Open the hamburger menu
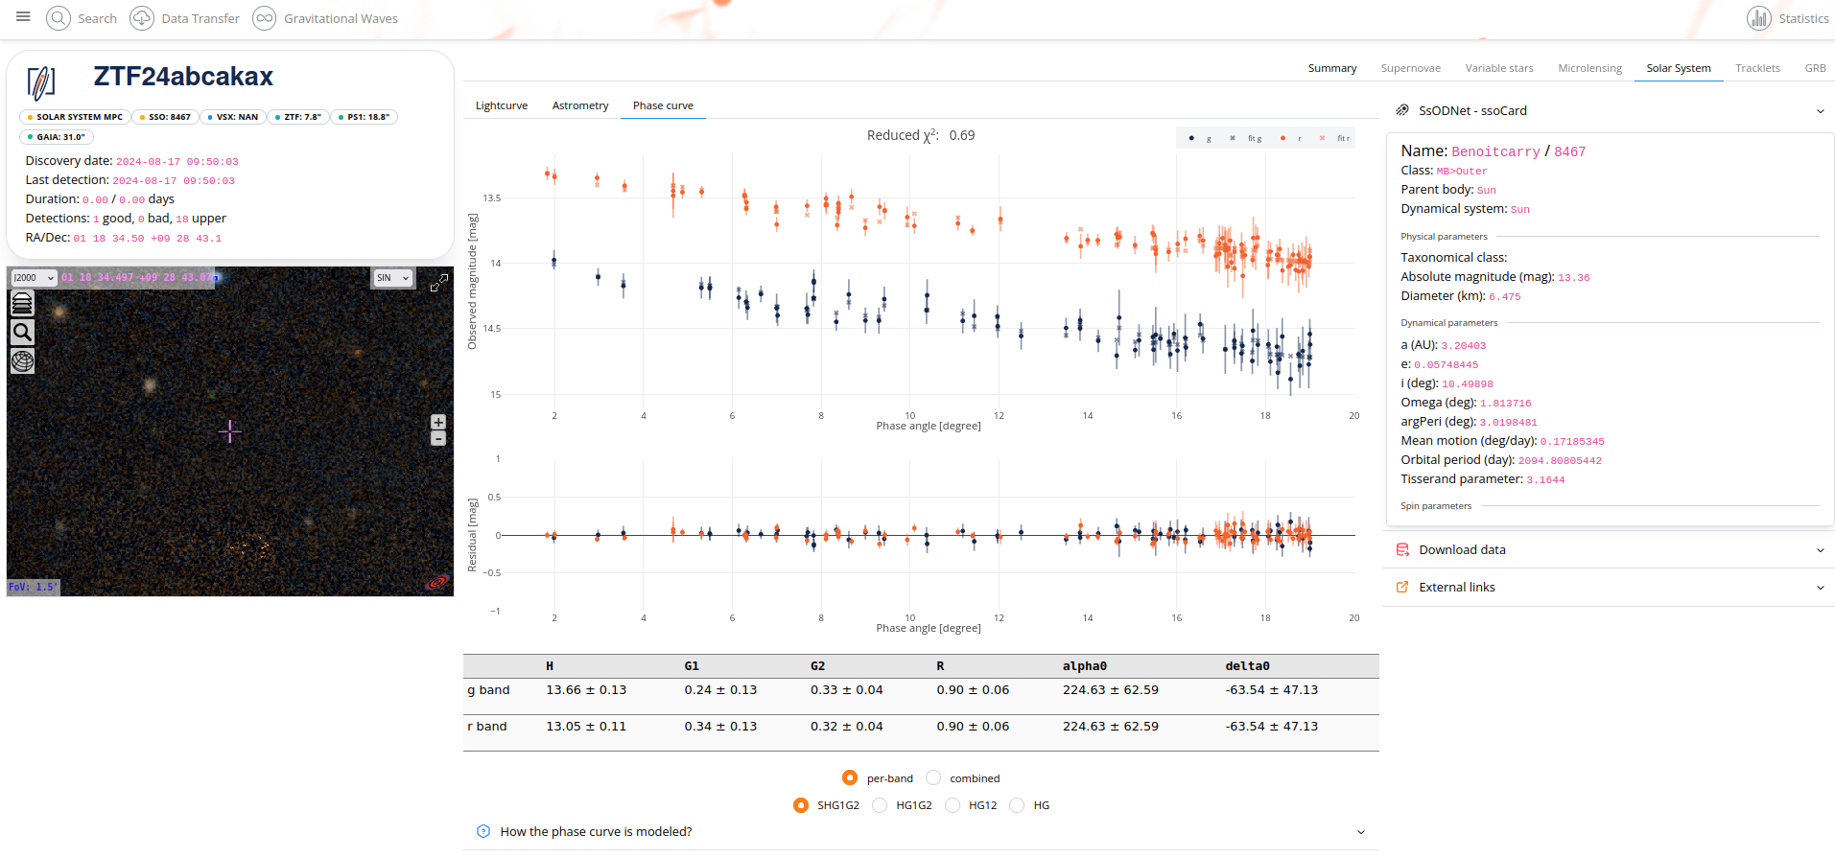The image size is (1835, 858). (x=23, y=16)
